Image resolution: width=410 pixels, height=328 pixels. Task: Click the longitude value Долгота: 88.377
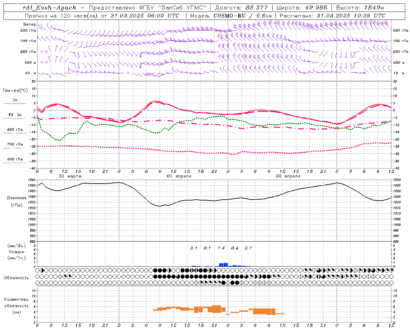242,8
